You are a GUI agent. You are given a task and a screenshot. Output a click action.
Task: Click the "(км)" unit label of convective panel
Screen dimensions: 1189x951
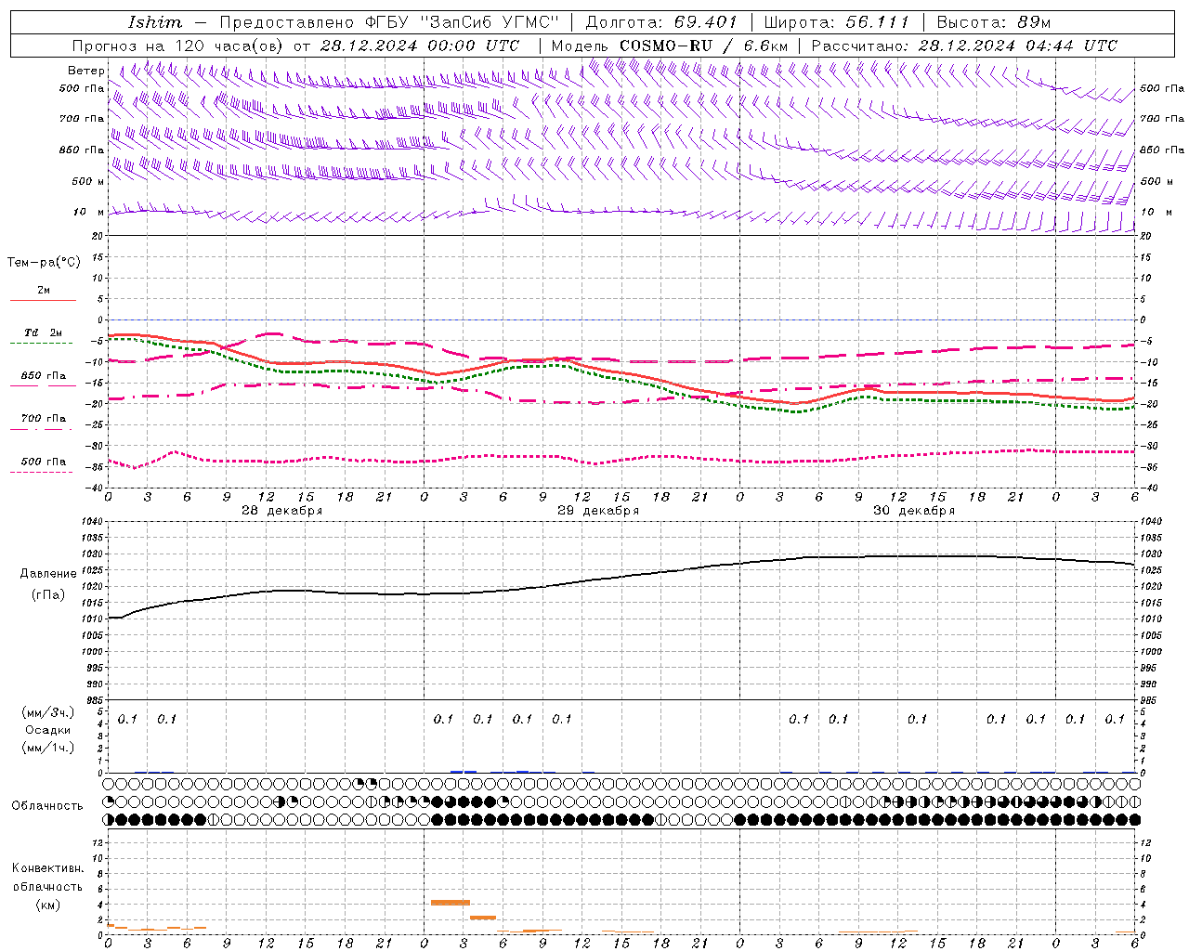tap(48, 905)
